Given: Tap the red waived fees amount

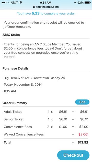Looking at the screenshot, I should [x=83, y=134].
